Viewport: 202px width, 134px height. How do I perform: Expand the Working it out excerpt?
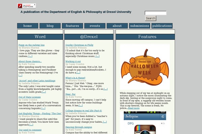coord(78,73)
